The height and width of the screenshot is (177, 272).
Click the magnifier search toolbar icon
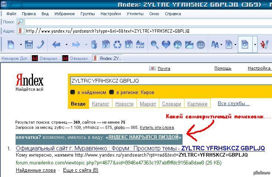click(154, 45)
